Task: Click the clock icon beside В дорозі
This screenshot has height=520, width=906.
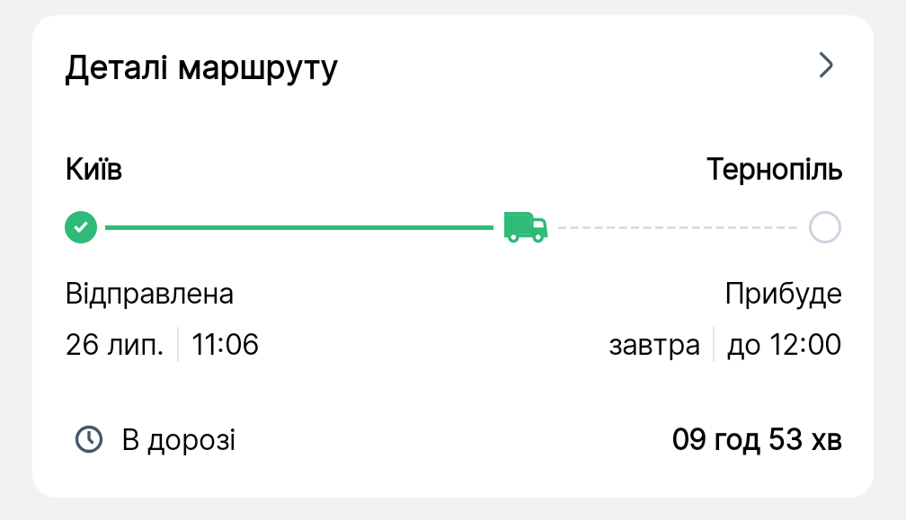Action: [x=89, y=439]
